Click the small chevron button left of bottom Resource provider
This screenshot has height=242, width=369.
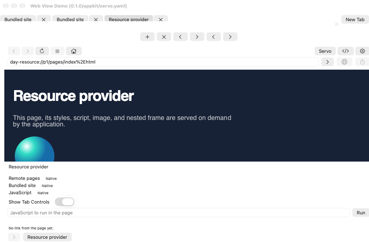coord(14,237)
